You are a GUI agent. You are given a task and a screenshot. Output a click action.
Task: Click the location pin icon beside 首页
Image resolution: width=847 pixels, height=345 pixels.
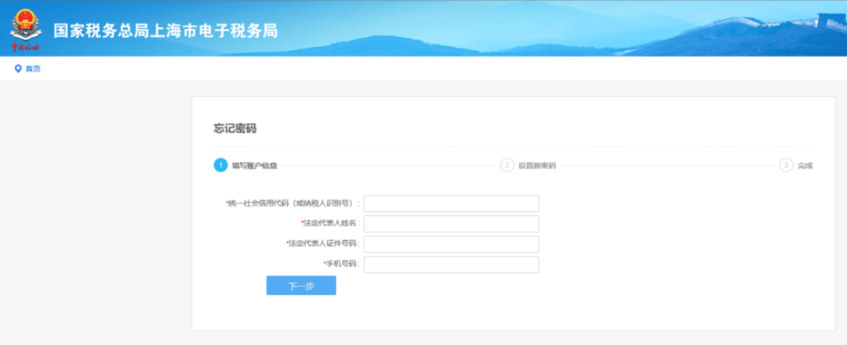[18, 69]
